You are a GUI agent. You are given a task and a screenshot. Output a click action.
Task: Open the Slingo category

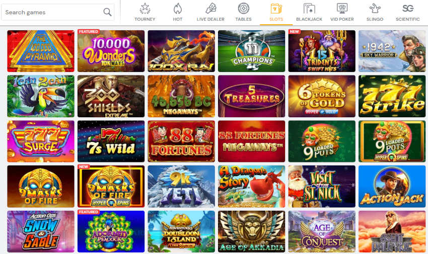point(375,12)
